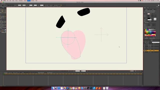Switch to the Channels timeline tab
160x90 pixels.
tap(6, 73)
